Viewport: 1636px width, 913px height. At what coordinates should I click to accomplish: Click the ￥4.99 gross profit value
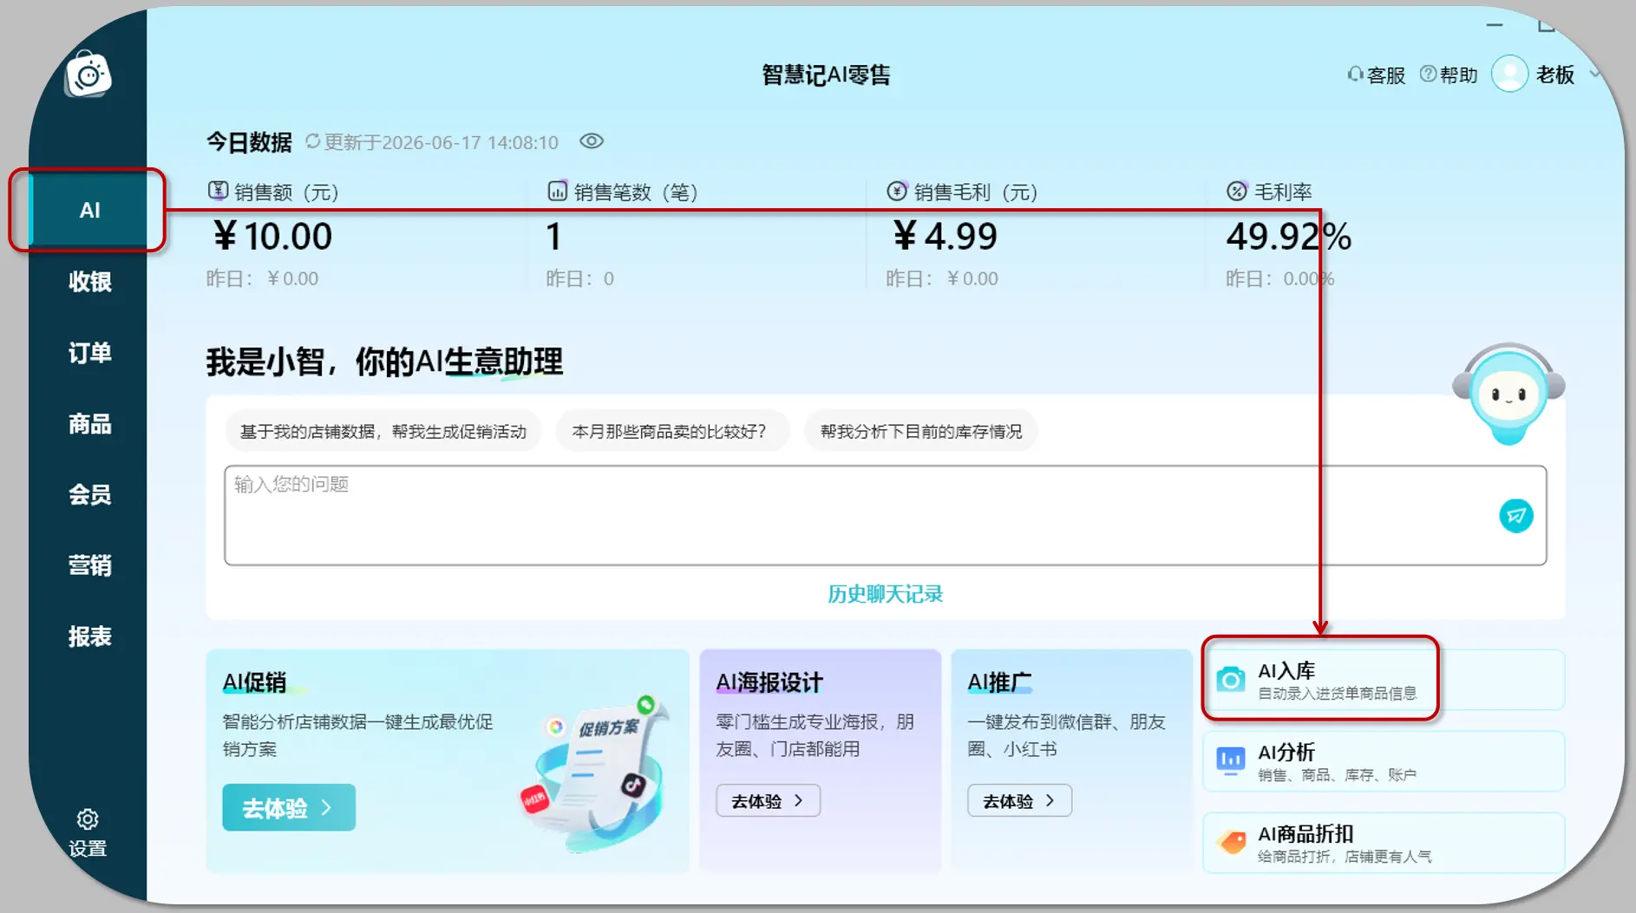point(946,236)
